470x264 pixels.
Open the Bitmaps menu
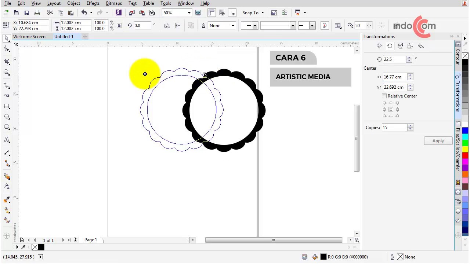click(x=114, y=3)
